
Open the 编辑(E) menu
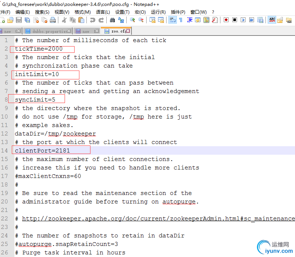(x=23, y=12)
